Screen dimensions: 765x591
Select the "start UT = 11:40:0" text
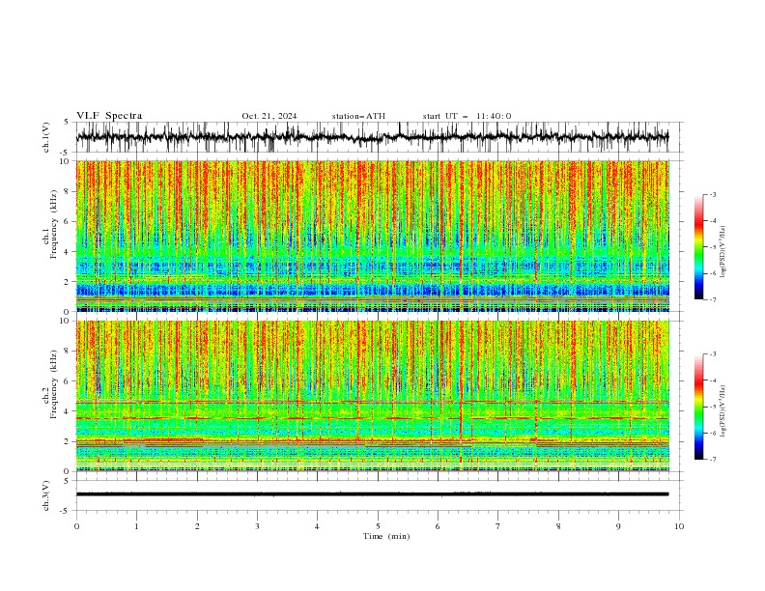pyautogui.click(x=467, y=116)
